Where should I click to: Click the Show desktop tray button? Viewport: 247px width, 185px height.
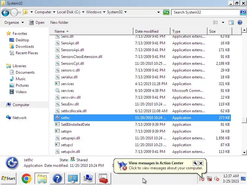(x=243, y=179)
